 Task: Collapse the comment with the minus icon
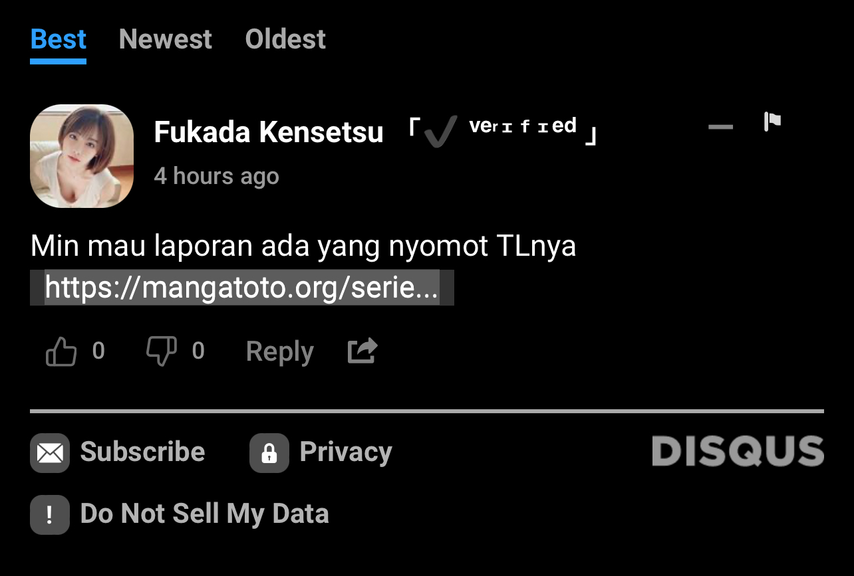click(x=720, y=127)
